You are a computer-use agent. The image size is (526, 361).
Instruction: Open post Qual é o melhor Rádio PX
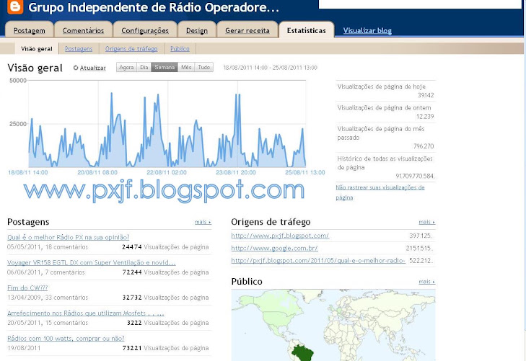pyautogui.click(x=68, y=237)
